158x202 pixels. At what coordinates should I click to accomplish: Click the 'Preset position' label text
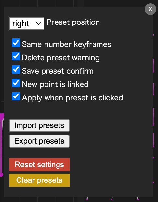point(73,22)
